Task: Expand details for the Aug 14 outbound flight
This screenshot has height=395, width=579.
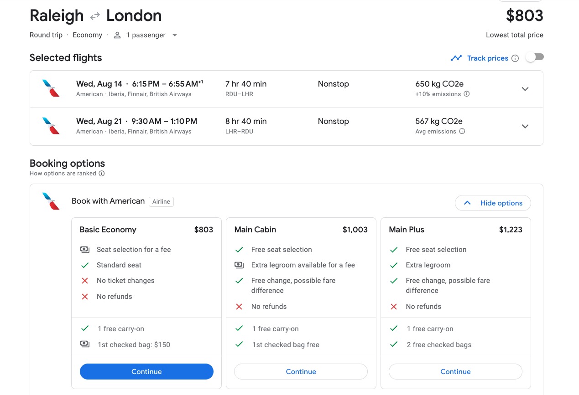Action: (x=525, y=89)
